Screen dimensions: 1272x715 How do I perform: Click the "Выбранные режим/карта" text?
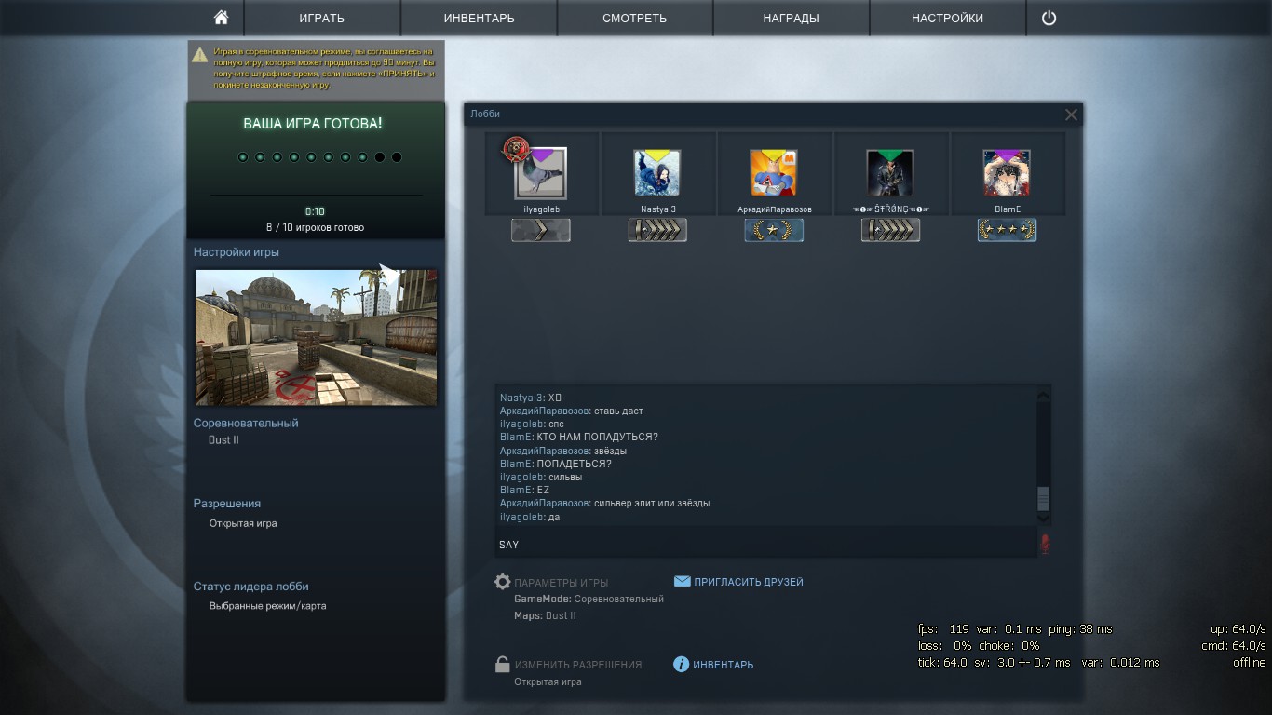point(267,605)
